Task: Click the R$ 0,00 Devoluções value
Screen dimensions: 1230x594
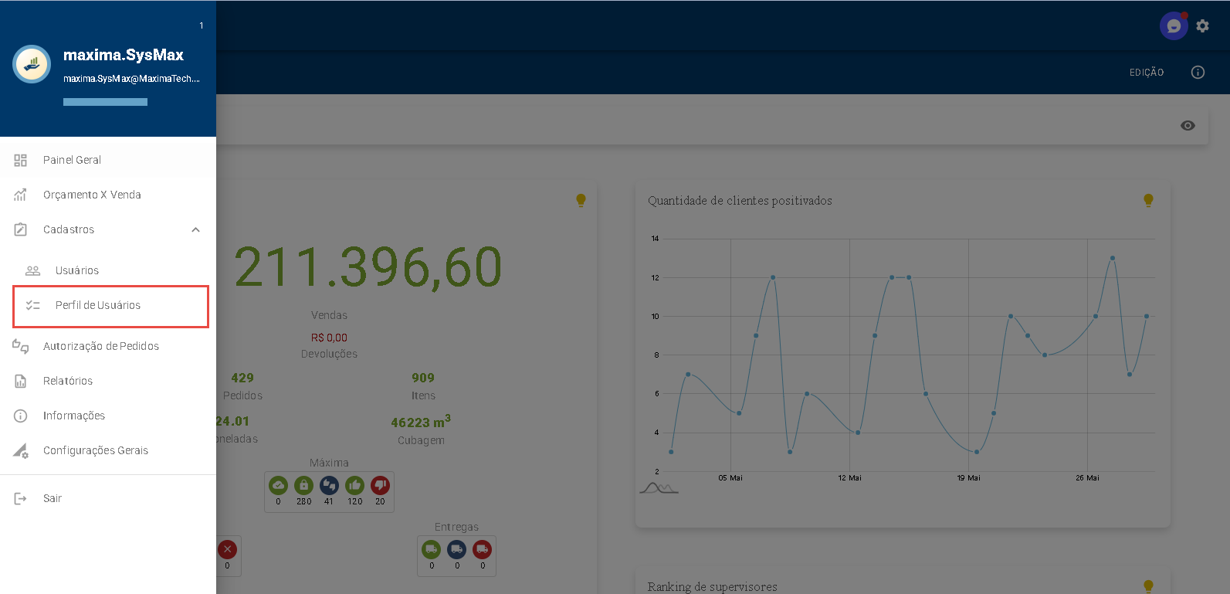Action: point(329,338)
